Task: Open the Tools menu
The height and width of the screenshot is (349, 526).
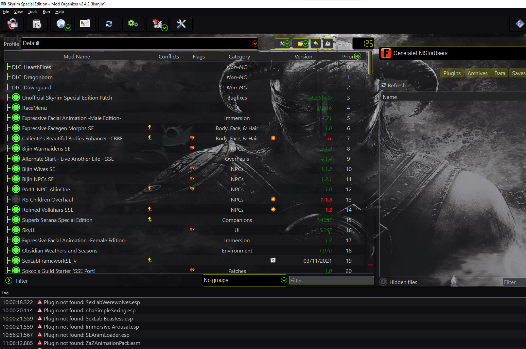Action: (x=33, y=12)
